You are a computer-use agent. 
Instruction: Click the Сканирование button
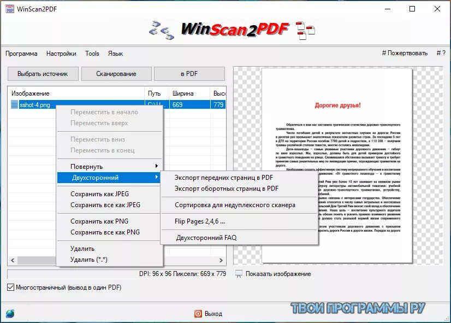(x=116, y=74)
